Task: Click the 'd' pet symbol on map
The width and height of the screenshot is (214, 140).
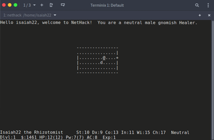Action: [x=101, y=62]
